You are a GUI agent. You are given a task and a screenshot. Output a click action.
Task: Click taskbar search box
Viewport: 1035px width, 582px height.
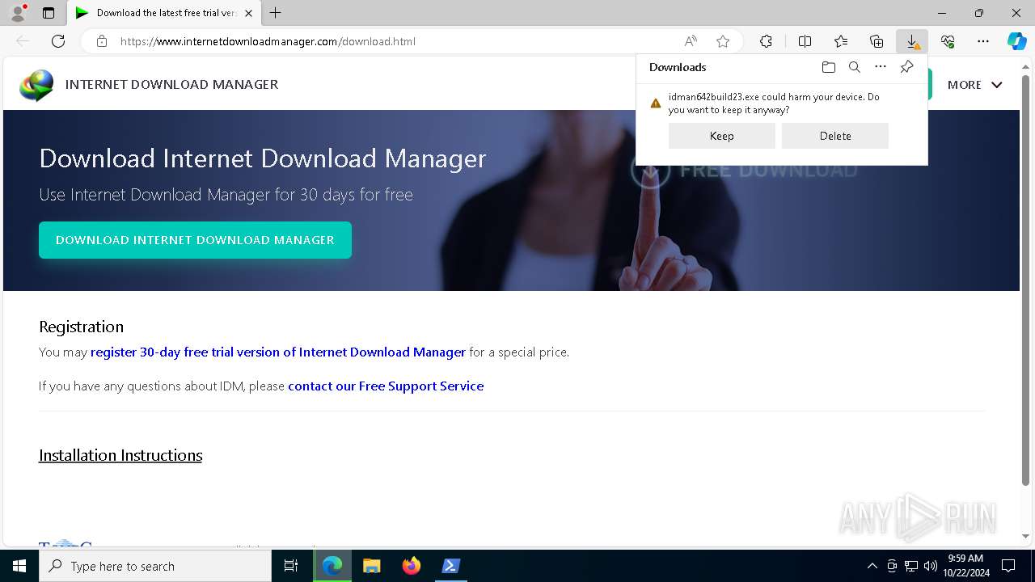point(155,566)
